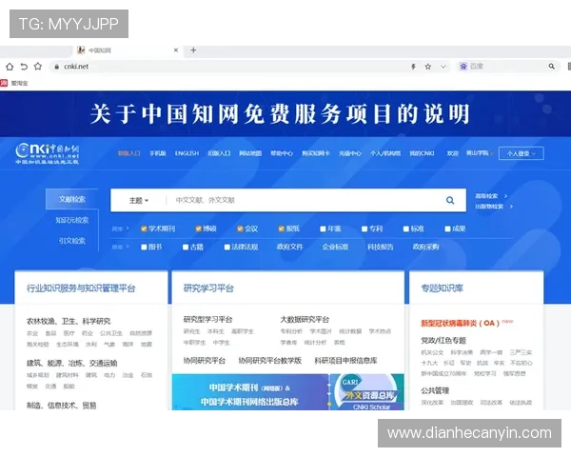Image resolution: width=571 pixels, height=457 pixels.
Task: Click the 手机版 link in top navigation
Action: coord(158,153)
